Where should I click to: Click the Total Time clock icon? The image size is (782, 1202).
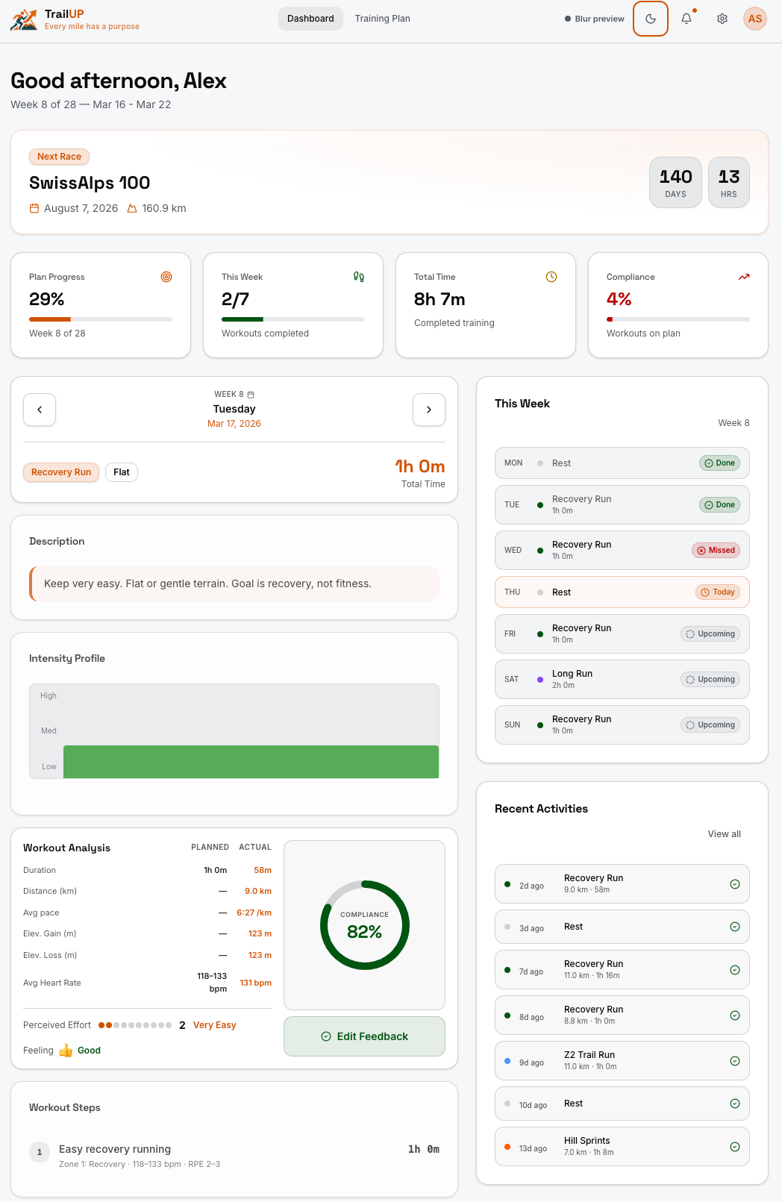point(551,277)
